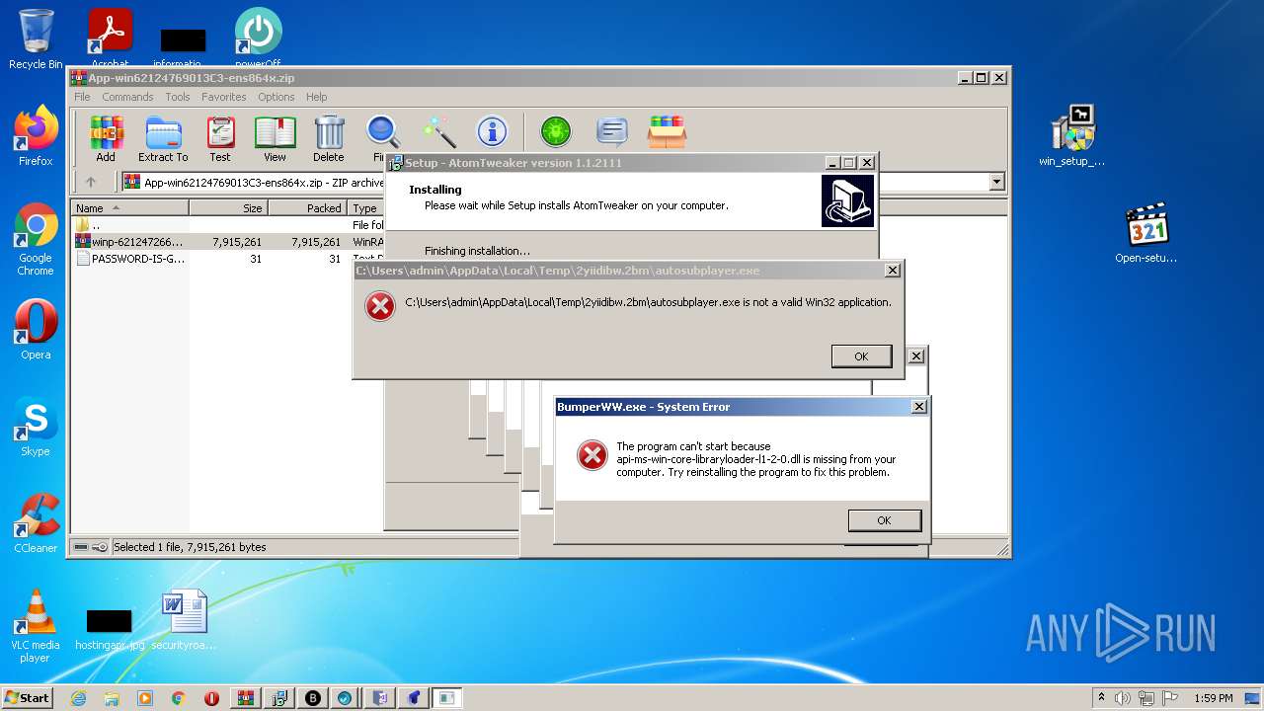
Task: Sort file list by Packed column
Action: coord(307,208)
